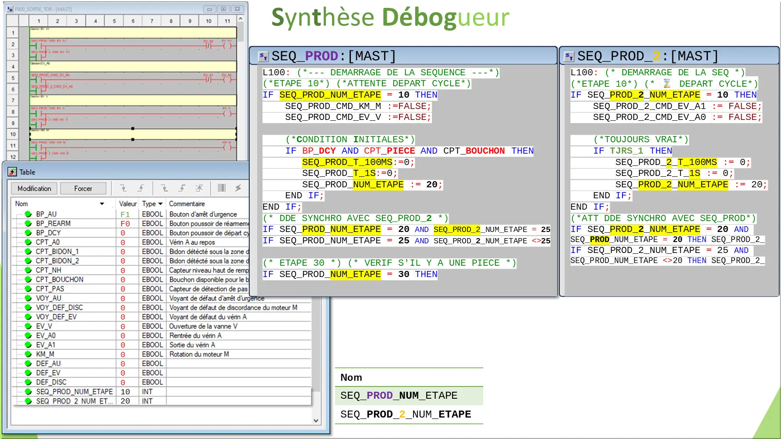Open the Nom column filter dropdown
This screenshot has width=781, height=439.
pos(102,203)
